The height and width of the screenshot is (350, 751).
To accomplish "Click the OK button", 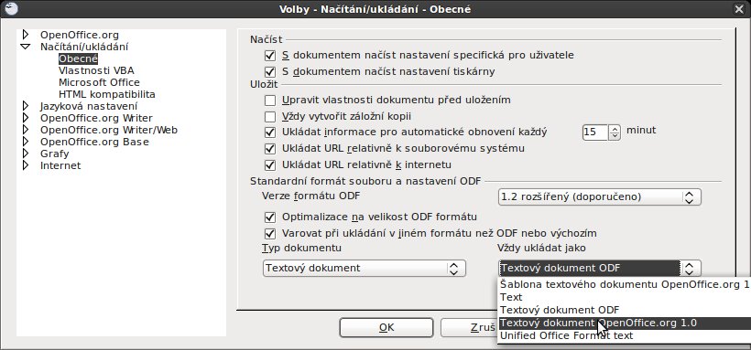I will (386, 327).
